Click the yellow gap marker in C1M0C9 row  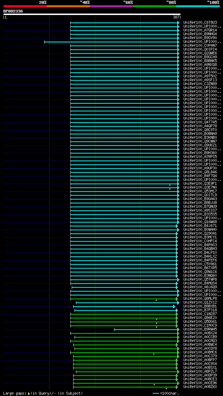click(x=156, y=327)
